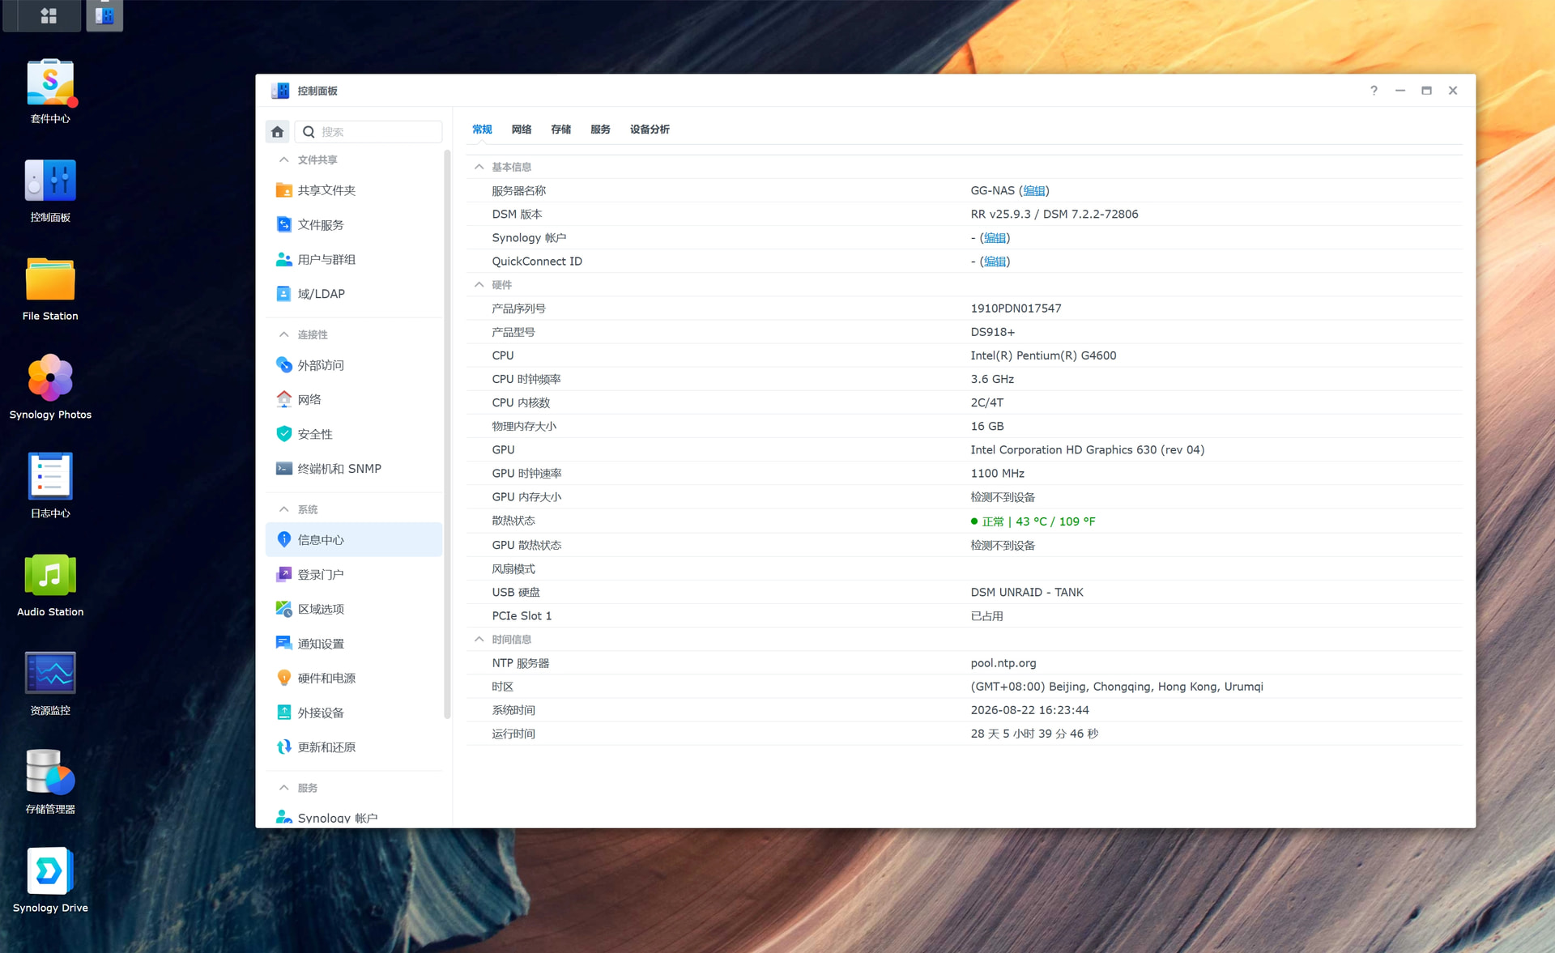Go to Control Panel home
Screen dimensions: 1555x953
(x=277, y=132)
